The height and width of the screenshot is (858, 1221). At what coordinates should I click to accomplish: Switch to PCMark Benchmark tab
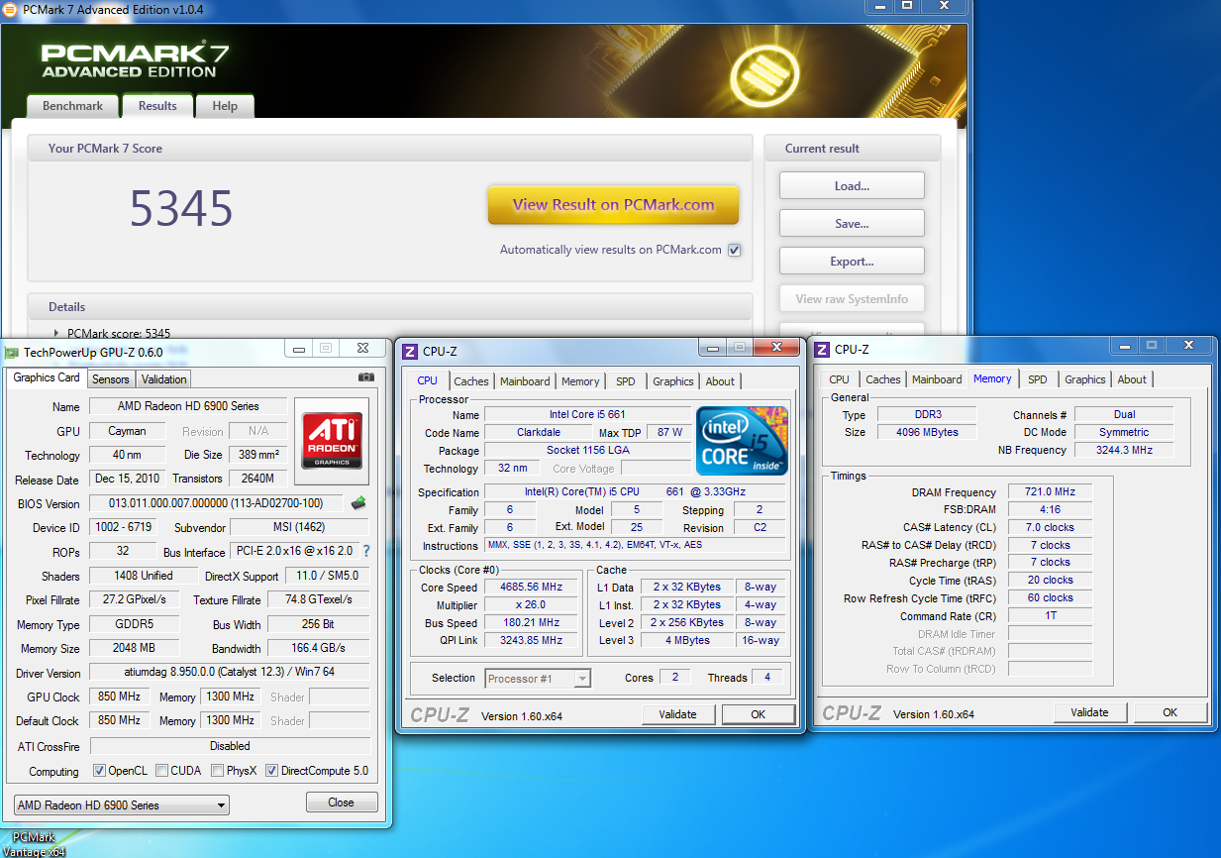[73, 106]
